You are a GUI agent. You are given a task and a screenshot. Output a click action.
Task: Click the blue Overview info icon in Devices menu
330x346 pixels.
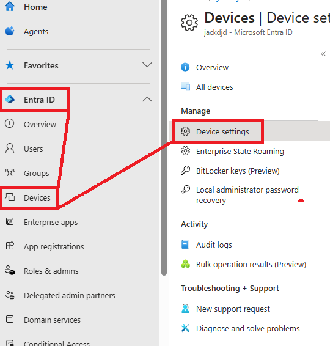185,67
